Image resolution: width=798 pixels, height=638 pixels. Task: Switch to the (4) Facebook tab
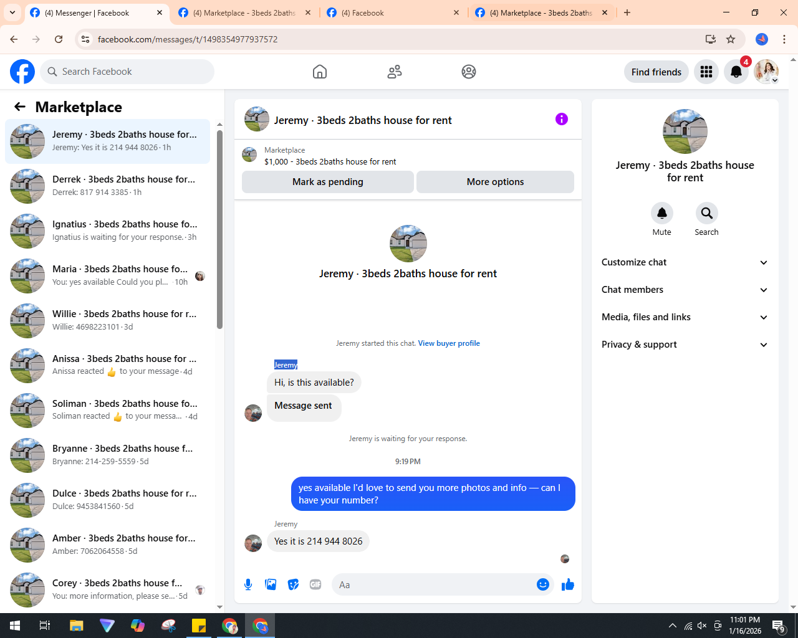(393, 12)
